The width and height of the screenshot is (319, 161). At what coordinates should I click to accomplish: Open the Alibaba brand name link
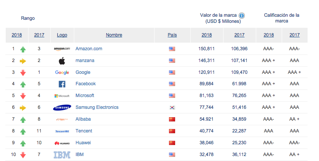tap(83, 119)
